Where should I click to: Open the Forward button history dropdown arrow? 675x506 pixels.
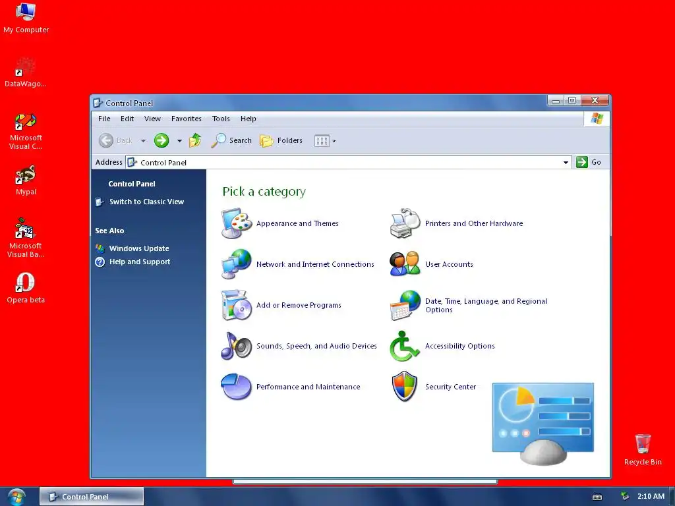click(x=179, y=141)
